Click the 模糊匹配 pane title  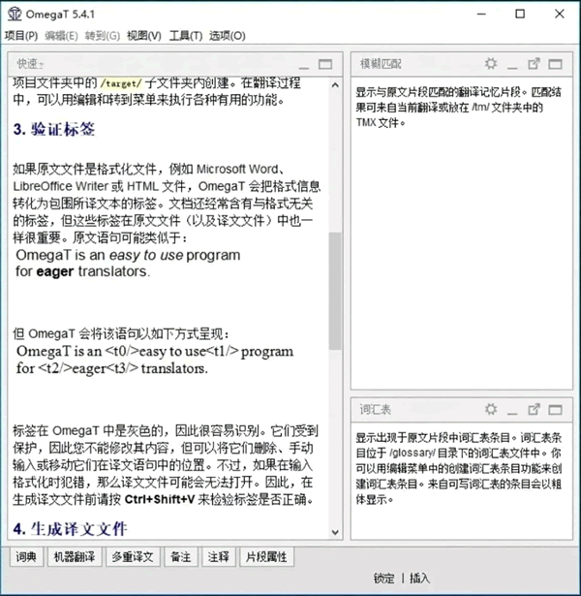point(381,64)
